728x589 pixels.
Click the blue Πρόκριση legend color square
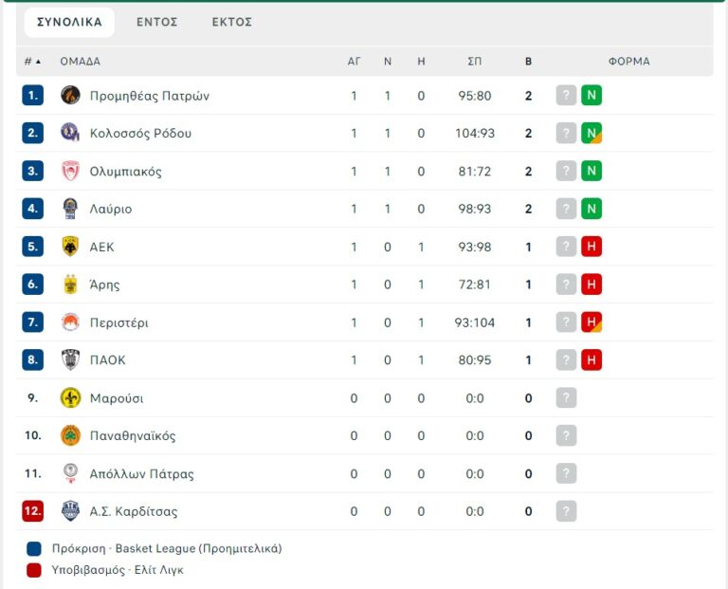(35, 548)
